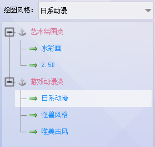The width and height of the screenshot is (155, 147).
Task: Choose the 唯美古风 style
Action: (x=55, y=132)
